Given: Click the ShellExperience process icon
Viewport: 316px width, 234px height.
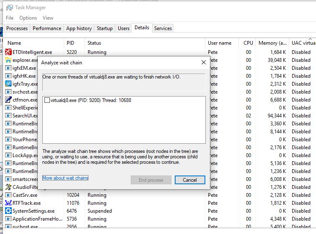Looking at the screenshot, I should pyautogui.click(x=8, y=108).
